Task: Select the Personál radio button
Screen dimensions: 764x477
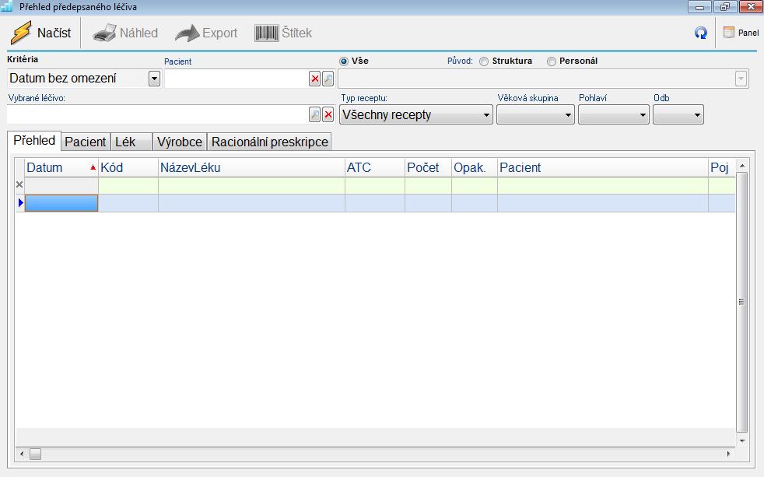Action: point(551,61)
